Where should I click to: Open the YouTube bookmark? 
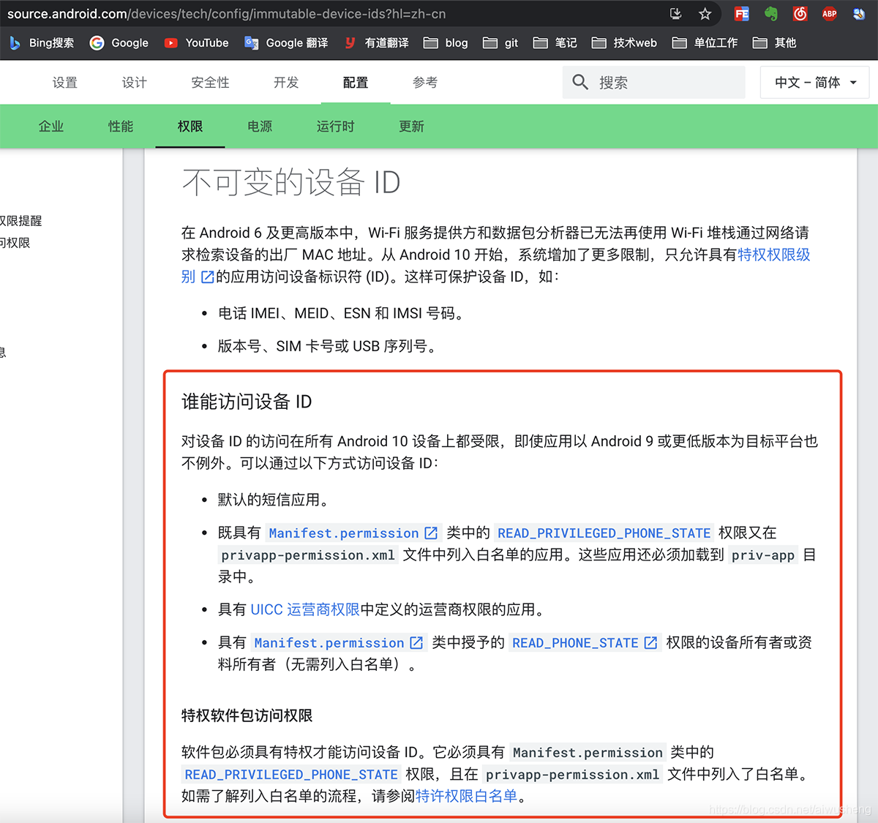(195, 42)
